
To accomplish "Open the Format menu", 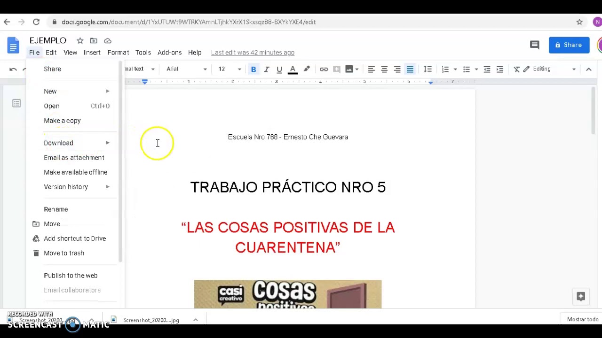I will pos(118,53).
